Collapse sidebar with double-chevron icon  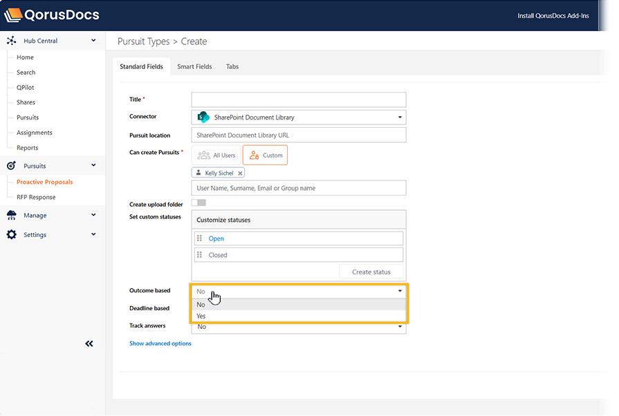pos(89,343)
